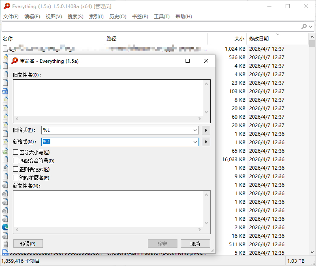Select the 103 KB file size cell
Viewport: 316px width, 266px height.
(237, 92)
